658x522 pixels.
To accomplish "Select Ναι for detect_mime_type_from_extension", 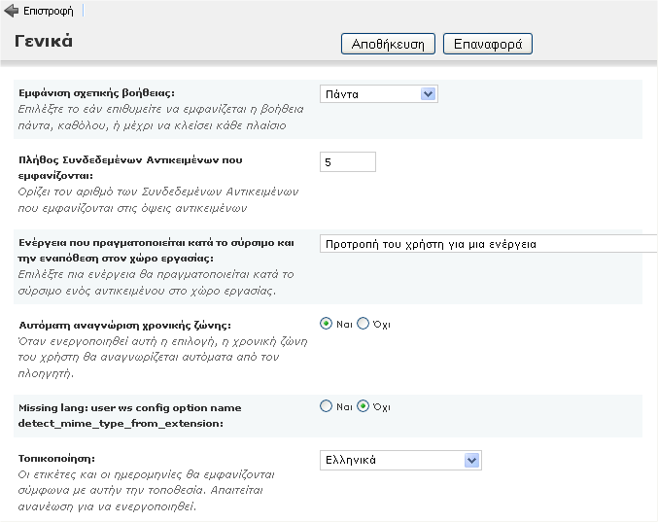I will (x=327, y=407).
